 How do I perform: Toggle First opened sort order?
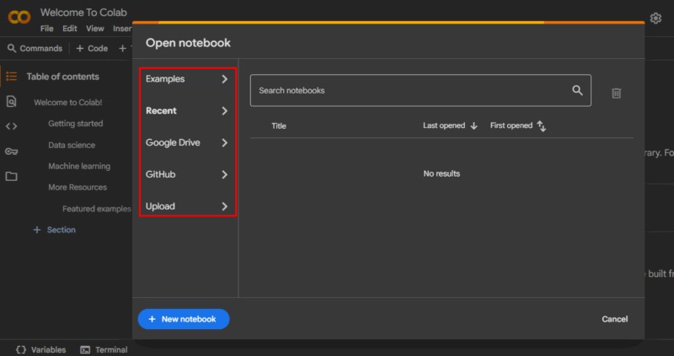click(542, 126)
